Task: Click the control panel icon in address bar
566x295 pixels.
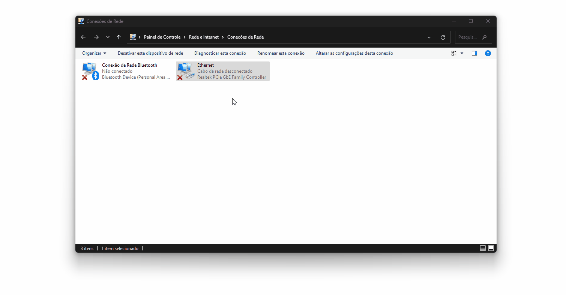Action: (x=133, y=37)
